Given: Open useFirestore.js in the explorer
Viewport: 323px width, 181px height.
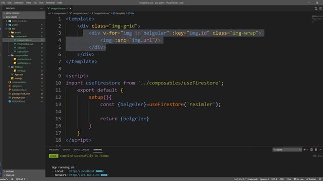Looking at the screenshot, I should click(24, 59).
